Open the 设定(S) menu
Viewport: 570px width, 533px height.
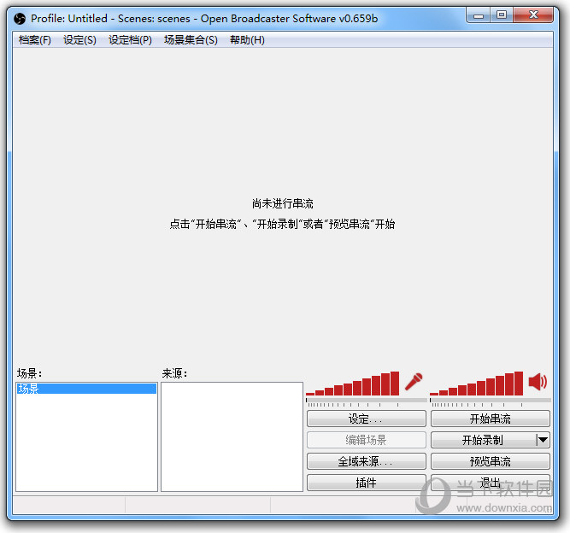point(79,40)
